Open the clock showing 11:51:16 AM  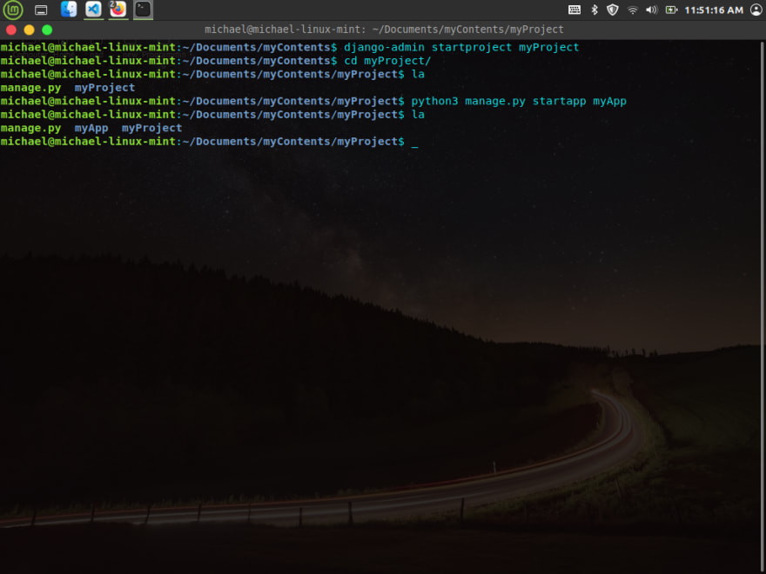[x=714, y=10]
